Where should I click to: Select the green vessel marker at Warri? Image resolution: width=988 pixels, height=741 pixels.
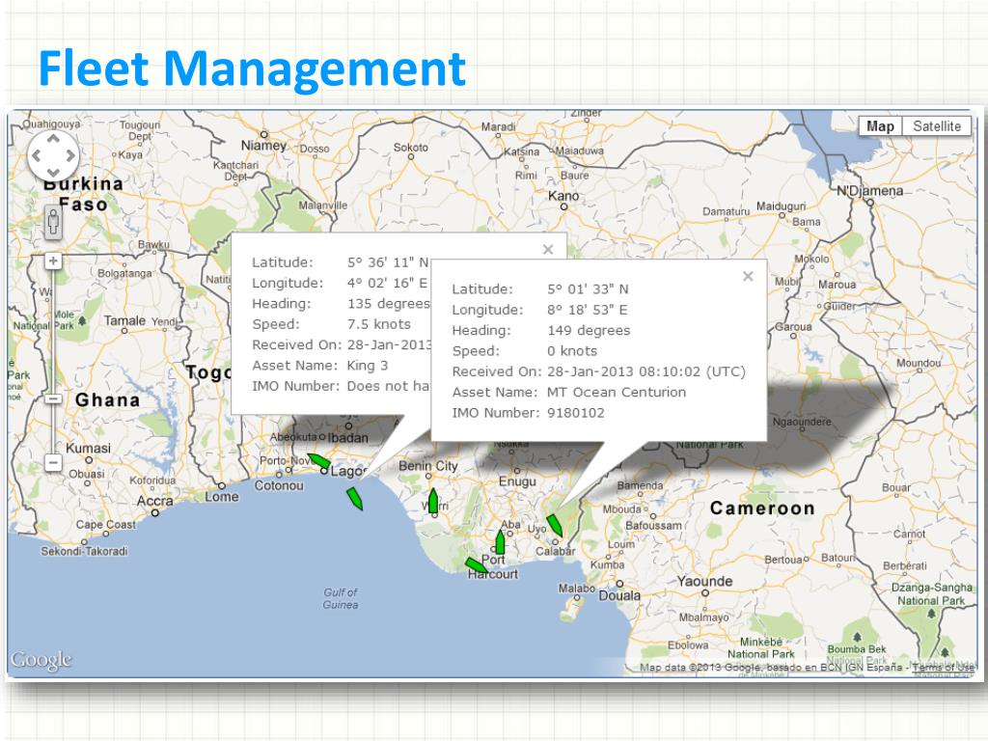[x=433, y=501]
